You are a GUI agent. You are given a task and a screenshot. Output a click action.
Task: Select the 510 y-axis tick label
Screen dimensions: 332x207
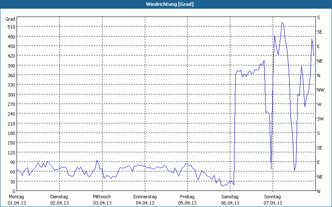tap(12, 27)
